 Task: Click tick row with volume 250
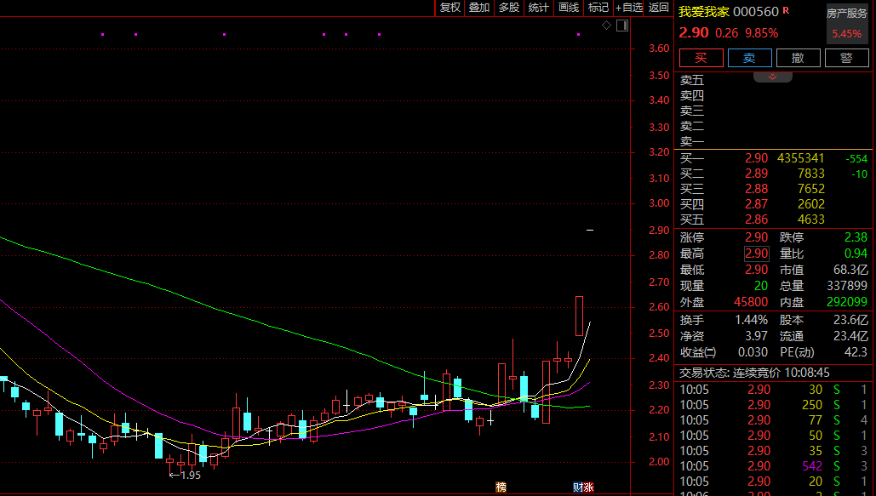coord(773,404)
